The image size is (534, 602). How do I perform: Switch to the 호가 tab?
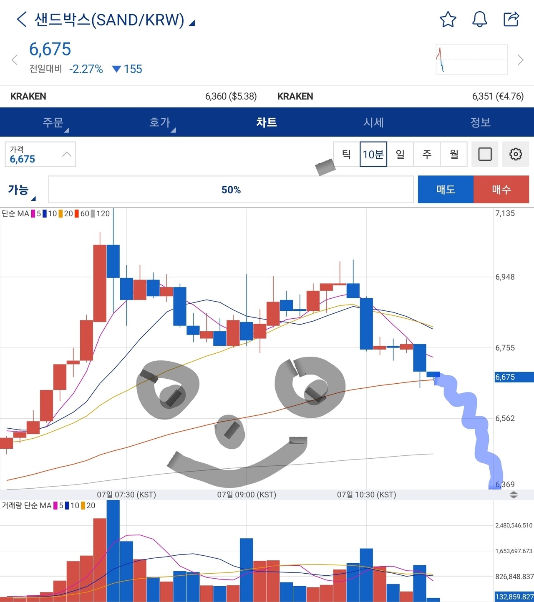tap(160, 122)
